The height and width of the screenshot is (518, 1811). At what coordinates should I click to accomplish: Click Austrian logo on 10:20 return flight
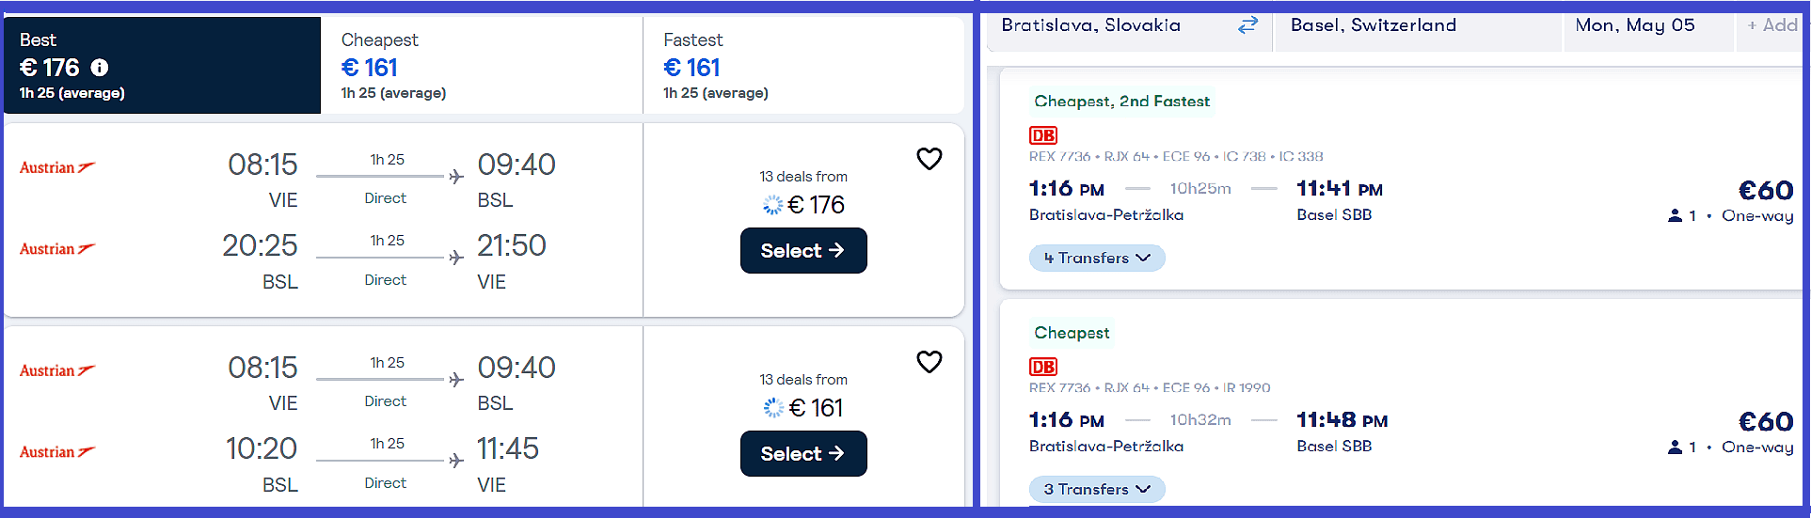57,452
